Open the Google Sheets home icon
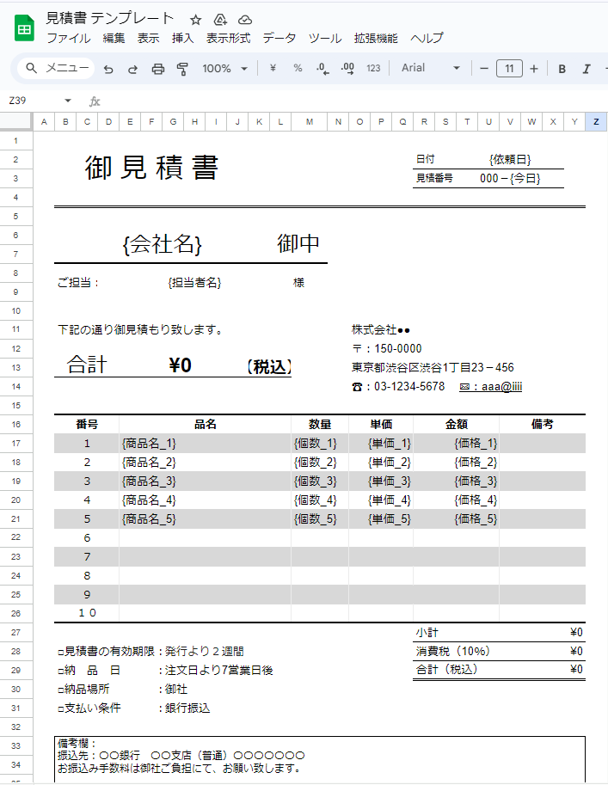 (24, 28)
